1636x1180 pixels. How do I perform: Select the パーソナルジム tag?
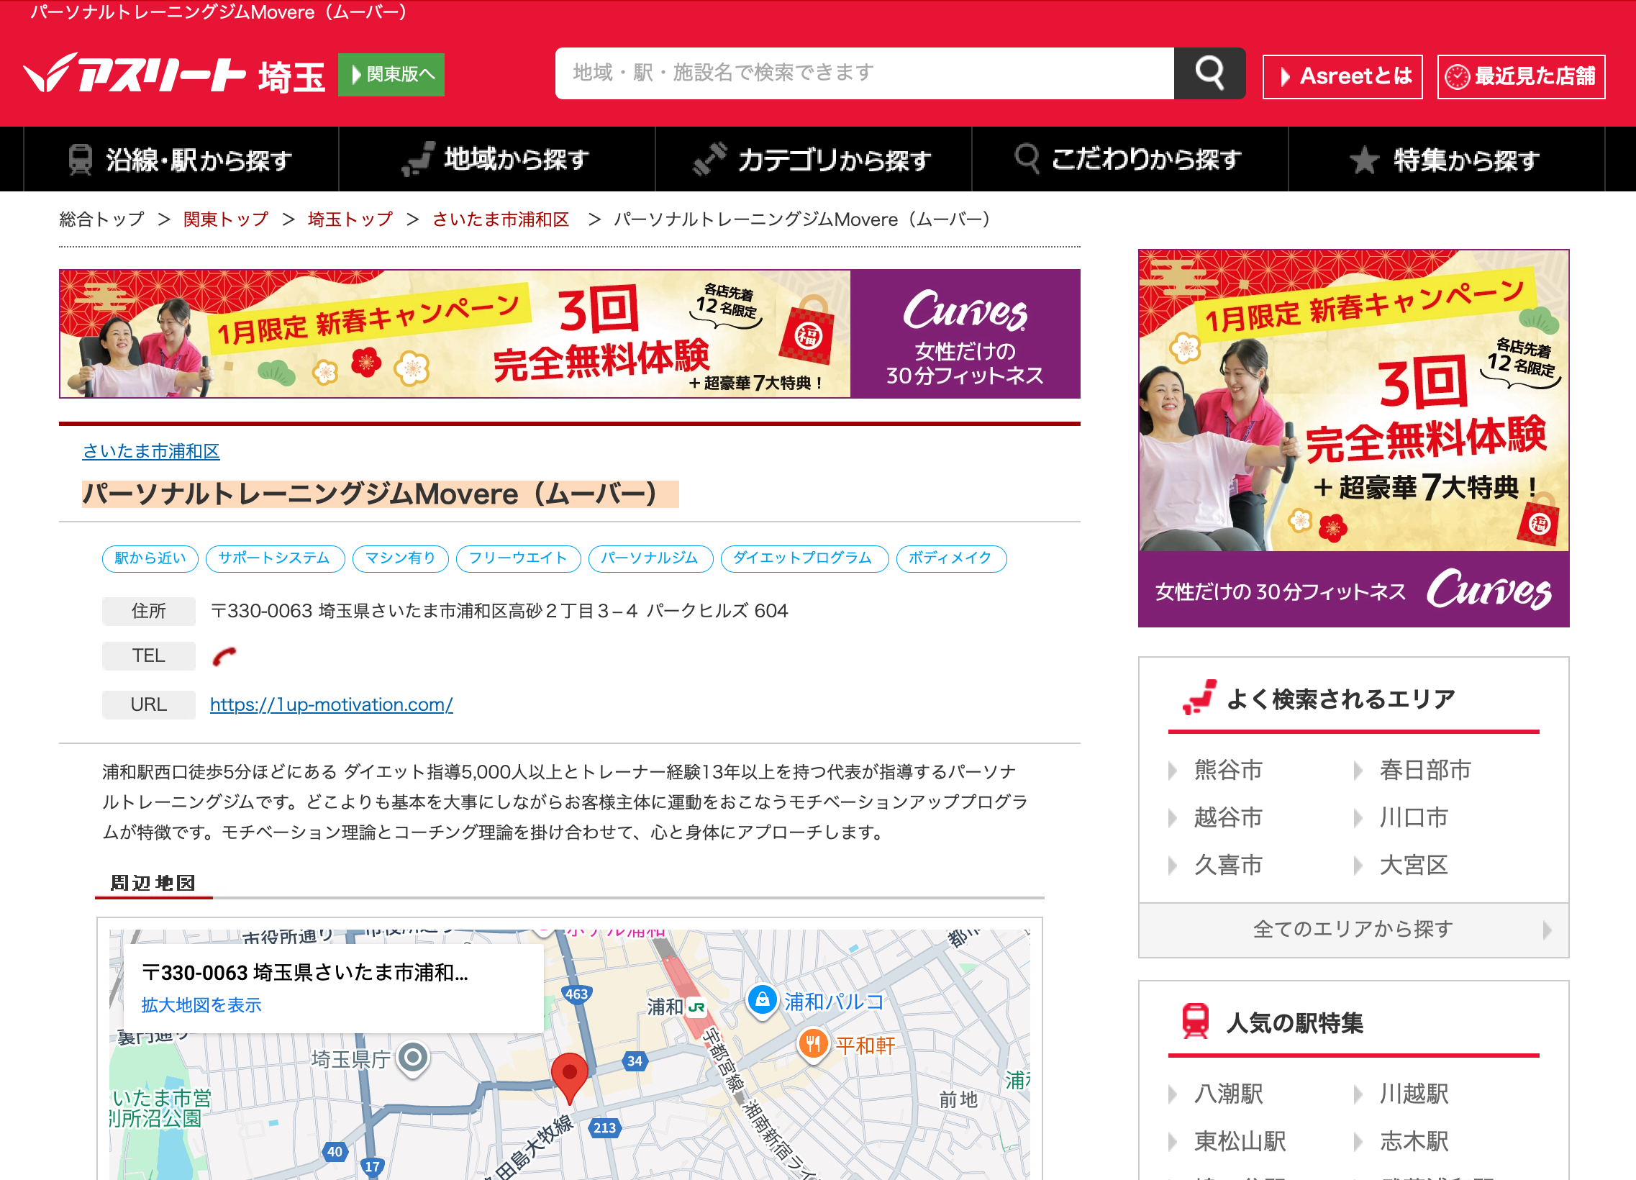point(650,558)
